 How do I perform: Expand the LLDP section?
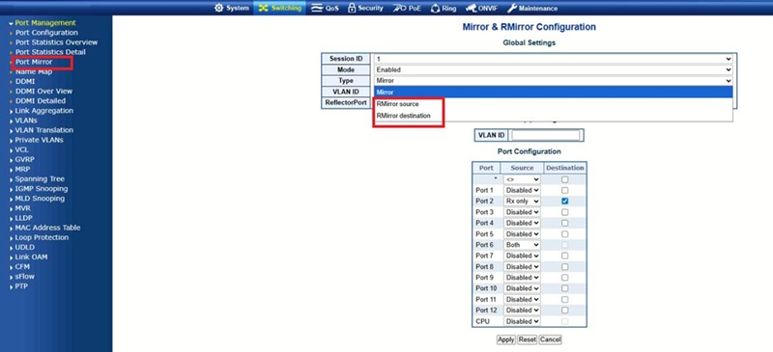(x=23, y=218)
